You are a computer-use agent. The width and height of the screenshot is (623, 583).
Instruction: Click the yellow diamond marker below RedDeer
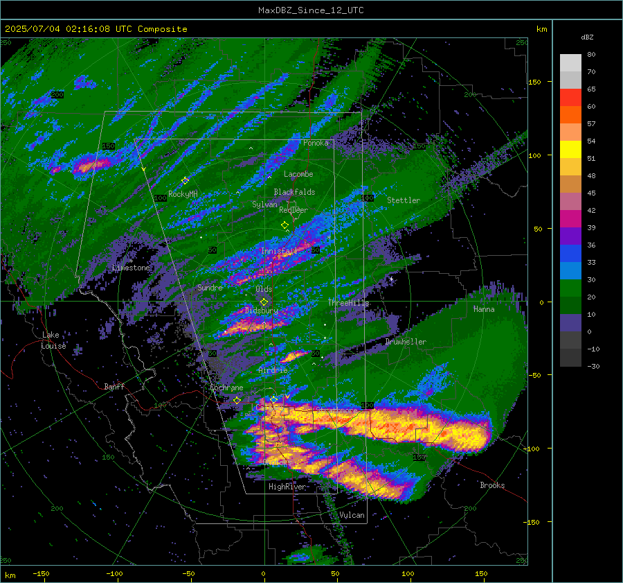click(285, 225)
